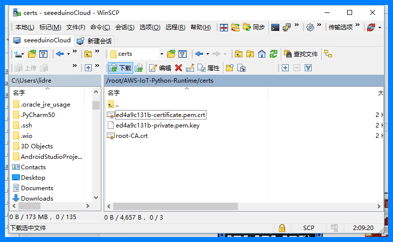Open the 选项(O) menu

pyautogui.click(x=150, y=27)
